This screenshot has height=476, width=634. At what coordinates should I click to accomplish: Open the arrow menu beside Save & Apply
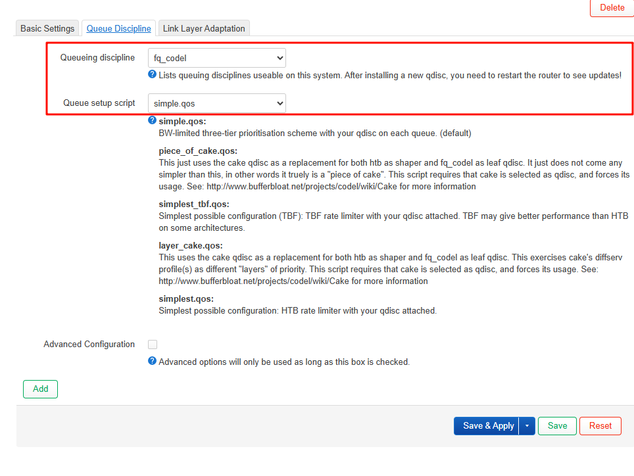(527, 426)
